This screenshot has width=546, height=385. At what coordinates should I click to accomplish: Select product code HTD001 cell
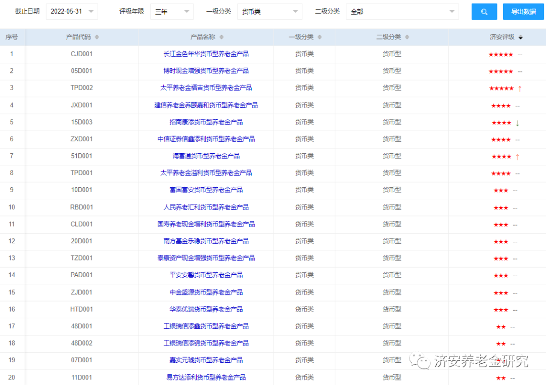(82, 309)
